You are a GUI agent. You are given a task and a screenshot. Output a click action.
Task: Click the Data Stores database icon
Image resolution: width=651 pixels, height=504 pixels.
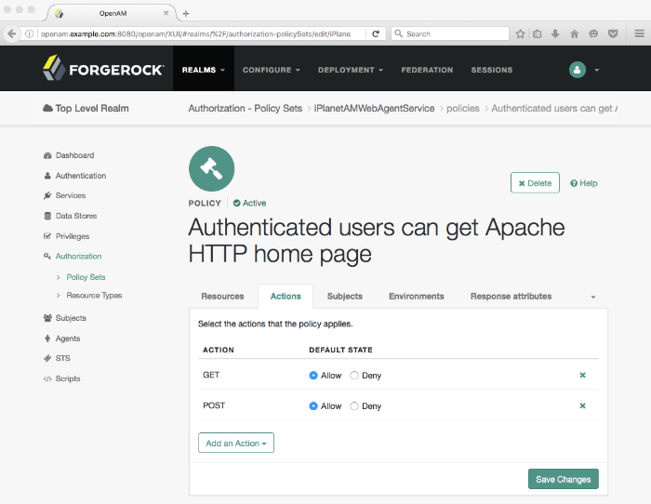(x=47, y=216)
